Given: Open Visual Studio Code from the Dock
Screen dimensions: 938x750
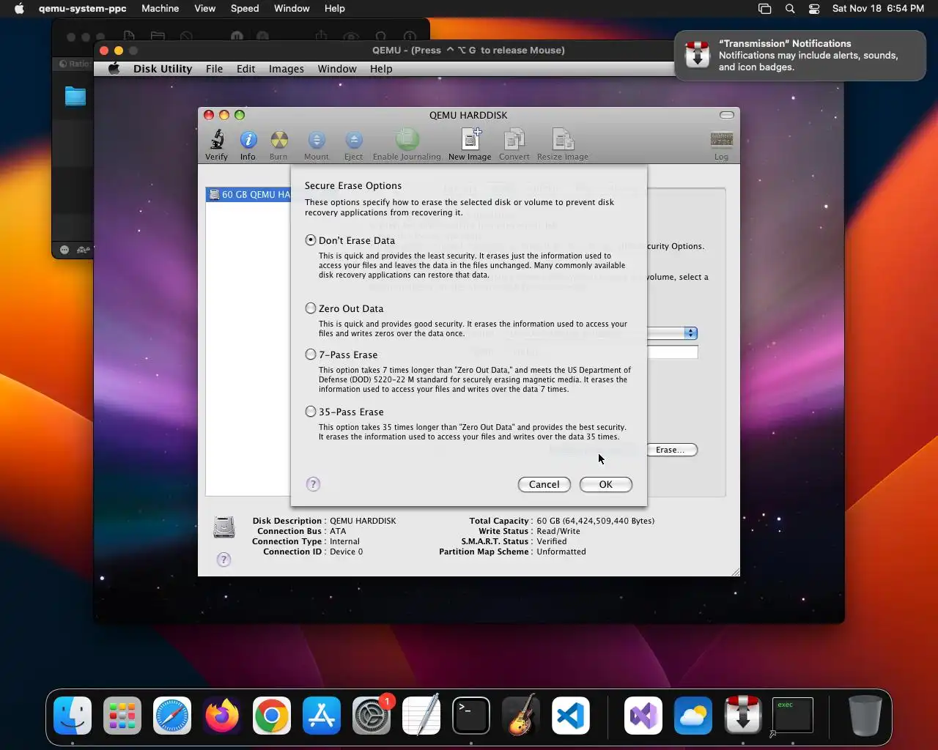Looking at the screenshot, I should click(571, 716).
